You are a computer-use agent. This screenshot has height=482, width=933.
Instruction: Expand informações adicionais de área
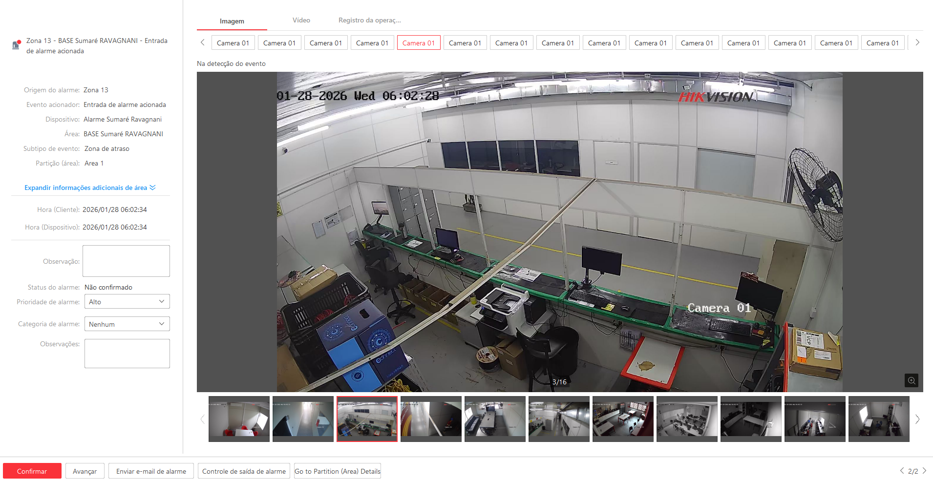(x=90, y=188)
